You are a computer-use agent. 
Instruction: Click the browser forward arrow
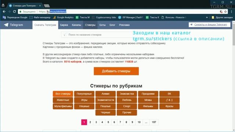9,11
